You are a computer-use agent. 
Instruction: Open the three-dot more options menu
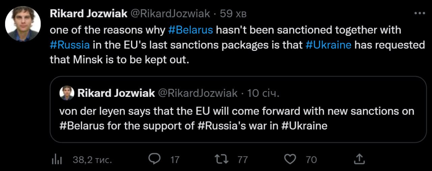[419, 13]
